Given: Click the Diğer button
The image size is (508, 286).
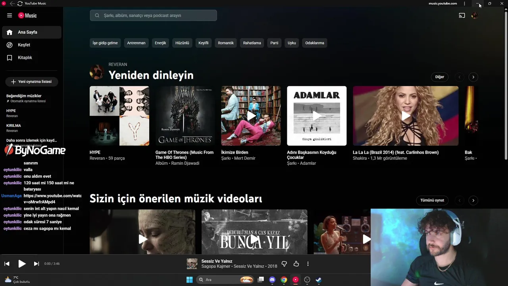Looking at the screenshot, I should point(439,77).
